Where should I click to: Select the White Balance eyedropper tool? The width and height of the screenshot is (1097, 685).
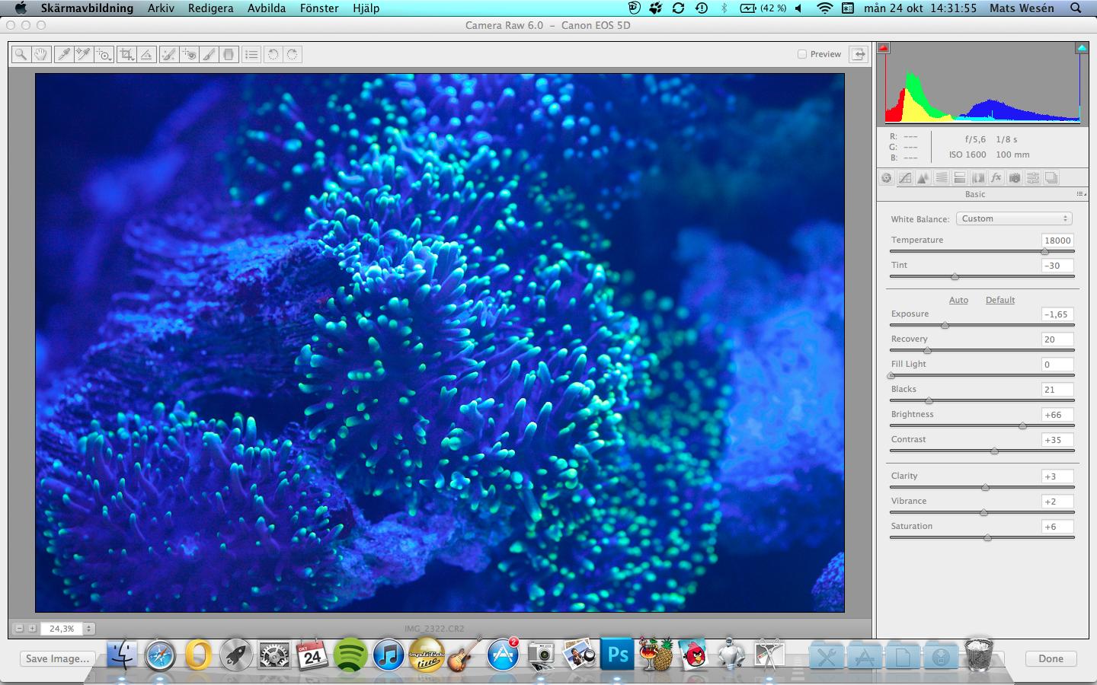pyautogui.click(x=64, y=54)
